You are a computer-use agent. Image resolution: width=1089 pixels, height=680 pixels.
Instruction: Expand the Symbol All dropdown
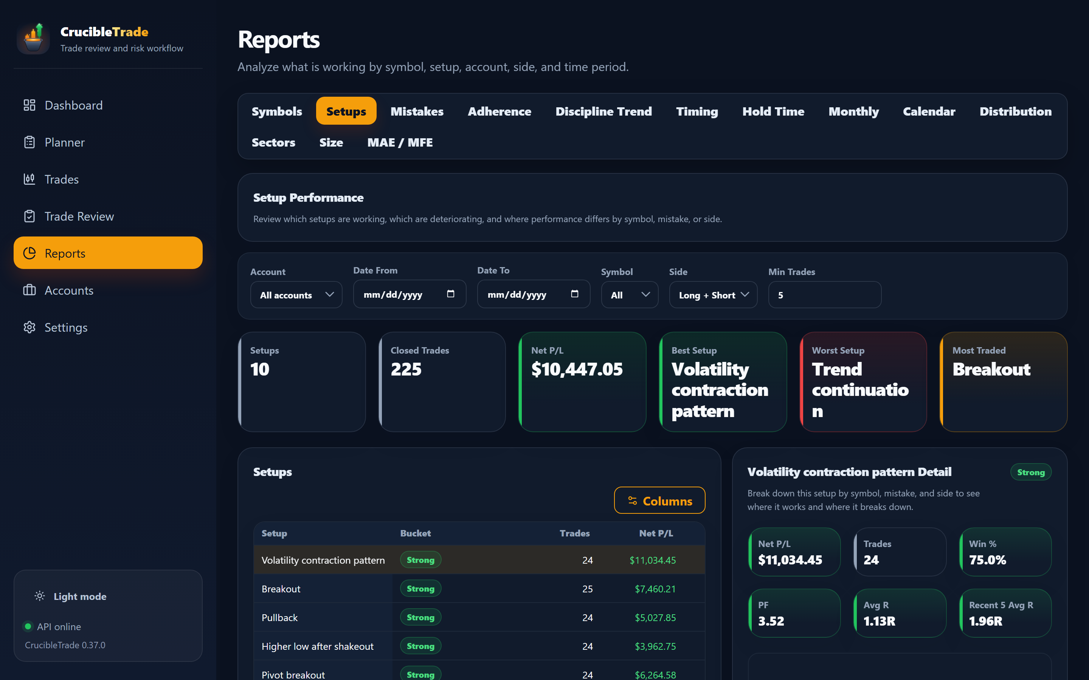pos(630,295)
